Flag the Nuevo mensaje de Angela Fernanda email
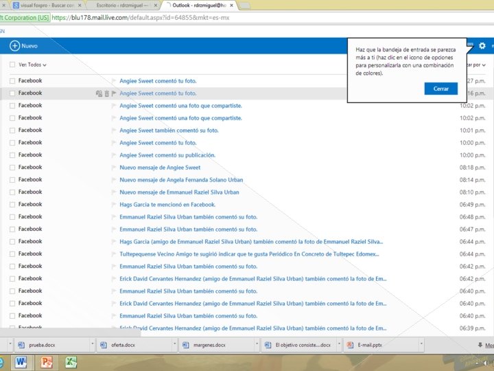This screenshot has height=371, width=494. [x=114, y=180]
